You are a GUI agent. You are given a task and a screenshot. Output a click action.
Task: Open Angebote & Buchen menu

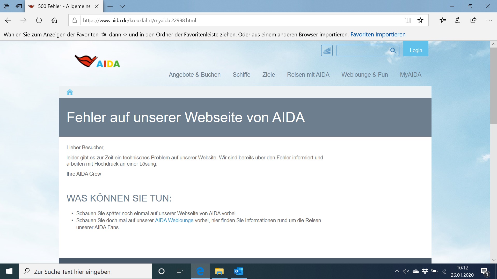coord(194,75)
